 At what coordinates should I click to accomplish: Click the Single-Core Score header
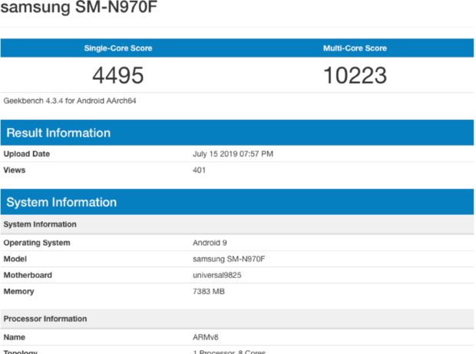tap(118, 48)
